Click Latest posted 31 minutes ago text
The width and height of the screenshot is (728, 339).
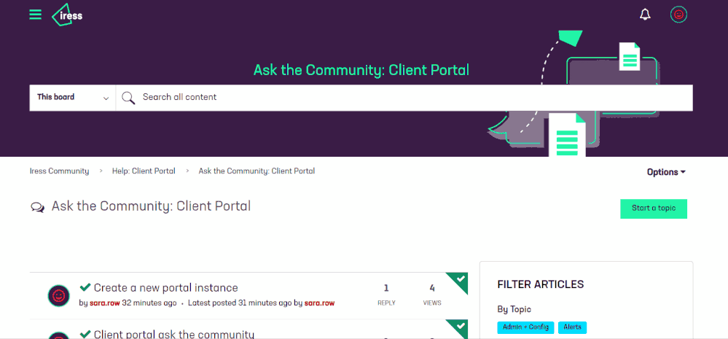pos(240,303)
